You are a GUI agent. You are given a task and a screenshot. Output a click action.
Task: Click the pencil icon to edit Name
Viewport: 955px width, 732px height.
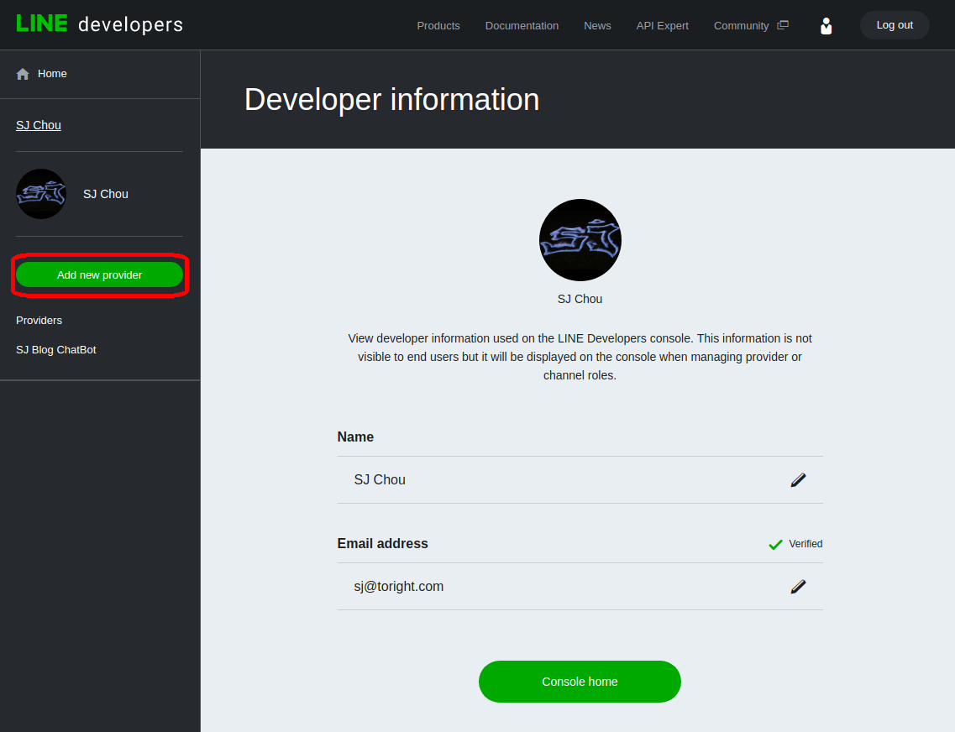click(798, 480)
